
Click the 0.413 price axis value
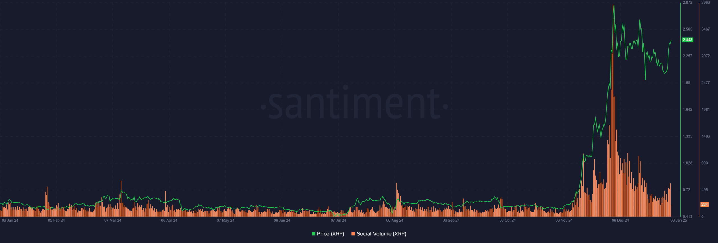point(687,217)
